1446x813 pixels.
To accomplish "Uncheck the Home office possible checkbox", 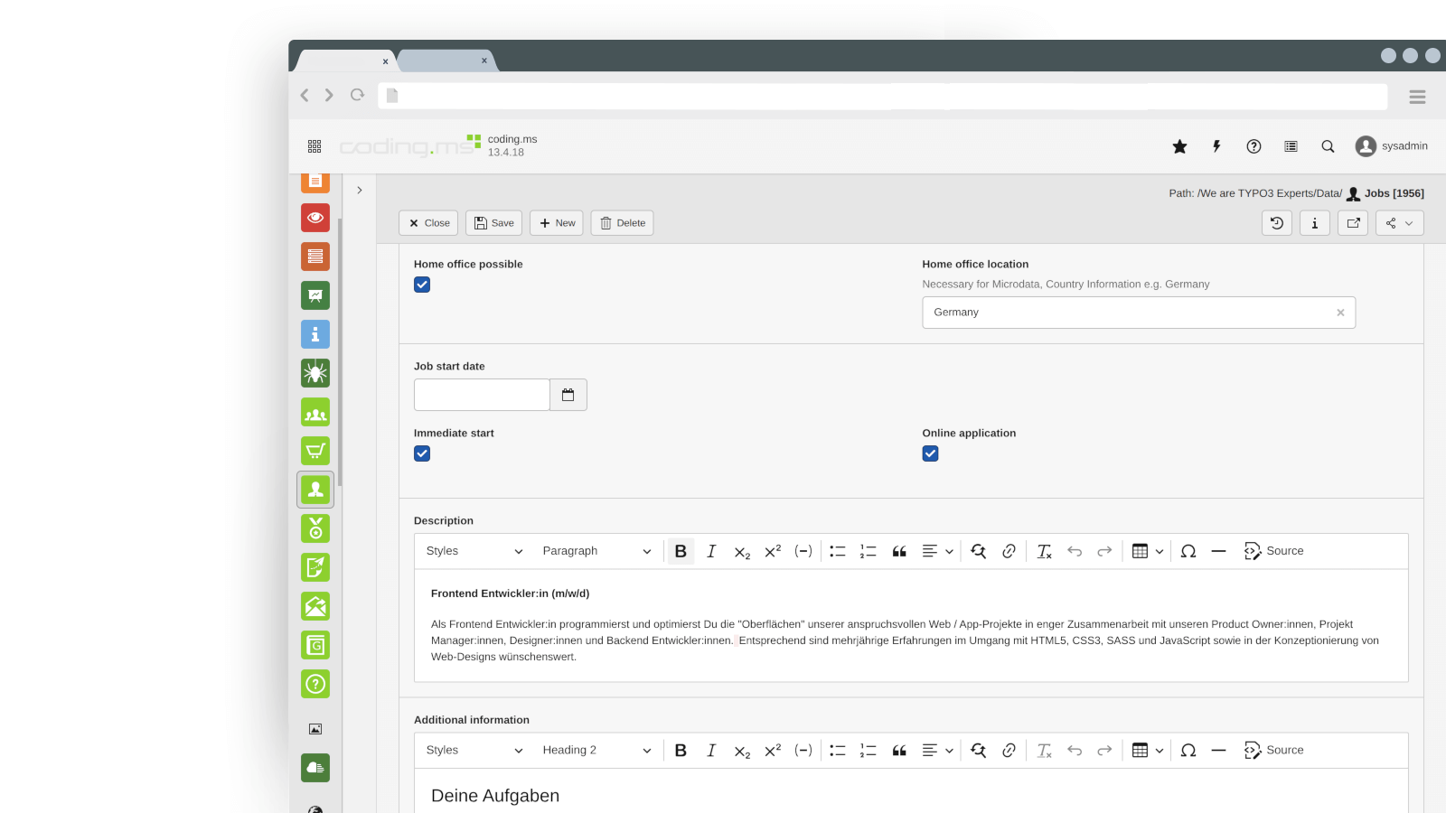I will [422, 285].
